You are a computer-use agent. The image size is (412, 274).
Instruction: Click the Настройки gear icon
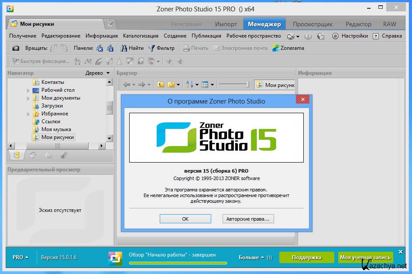pyautogui.click(x=335, y=36)
